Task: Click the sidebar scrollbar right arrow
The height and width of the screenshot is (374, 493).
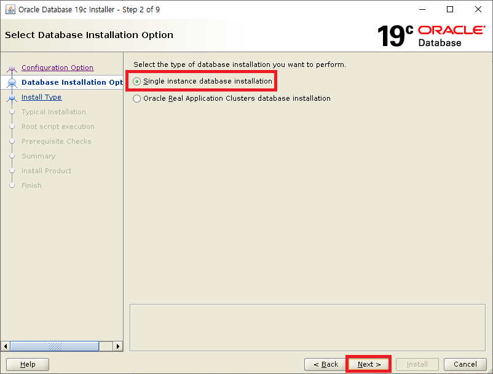Action: (x=117, y=346)
